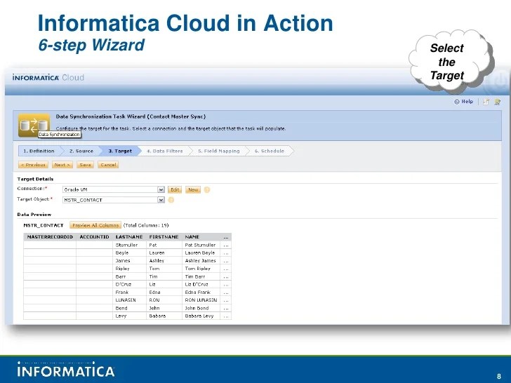Click New to create a connection
The height and width of the screenshot is (383, 511).
193,189
